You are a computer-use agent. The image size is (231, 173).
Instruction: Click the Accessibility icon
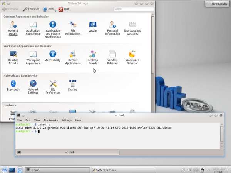53,56
